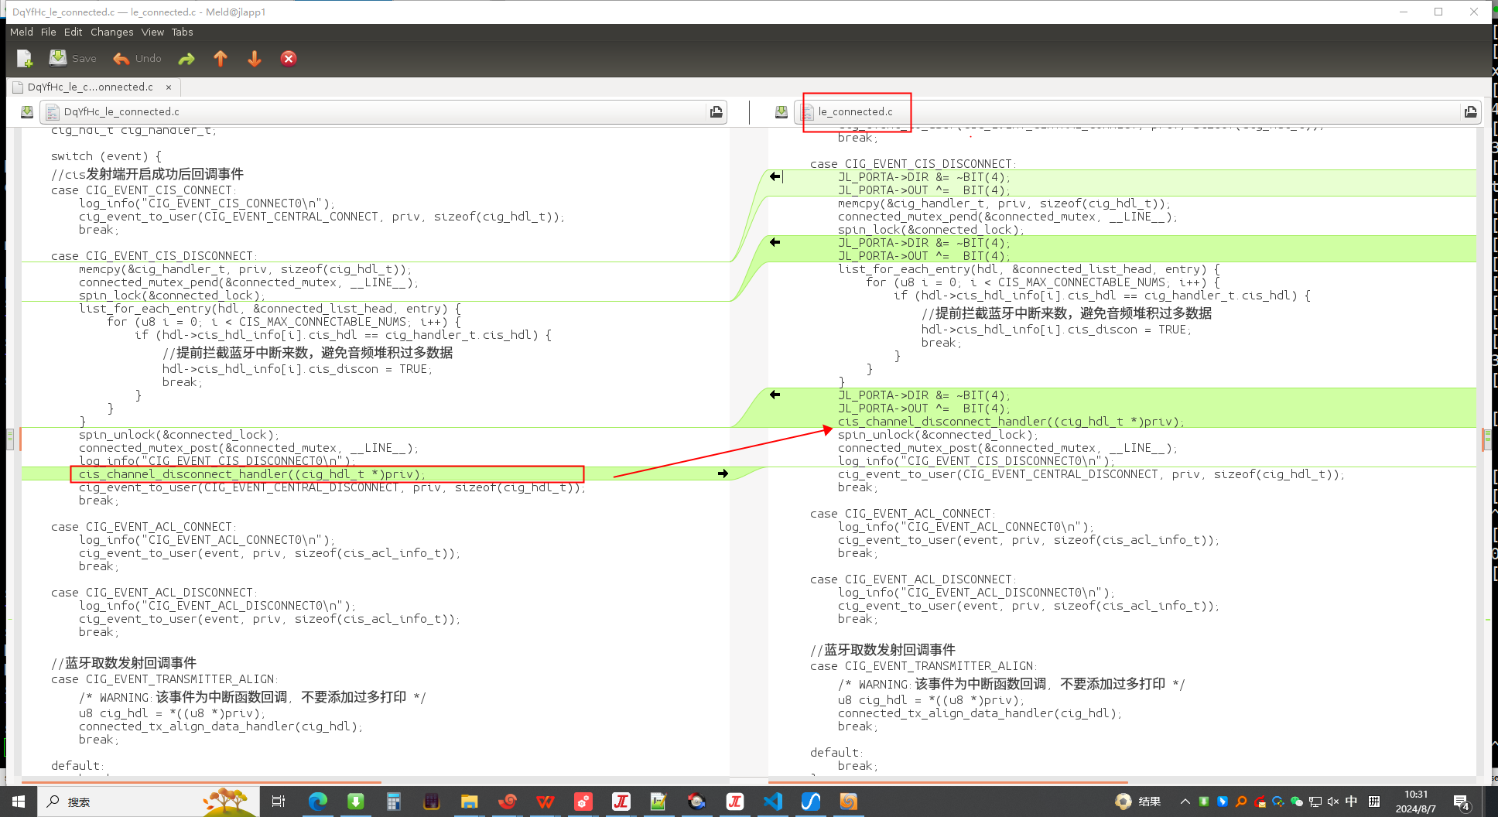This screenshot has width=1498, height=817.
Task: Click the Save toolbar button
Action: (x=73, y=59)
